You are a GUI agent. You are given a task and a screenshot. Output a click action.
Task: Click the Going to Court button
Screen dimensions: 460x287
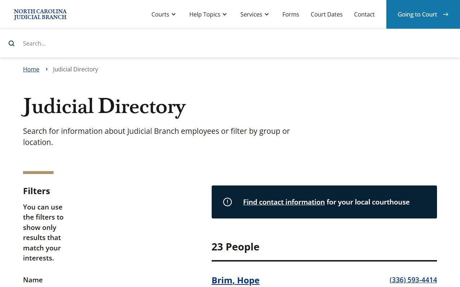423,14
